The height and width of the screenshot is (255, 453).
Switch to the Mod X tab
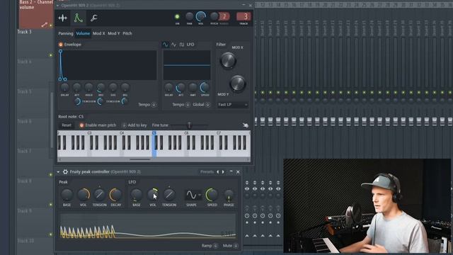[99, 33]
